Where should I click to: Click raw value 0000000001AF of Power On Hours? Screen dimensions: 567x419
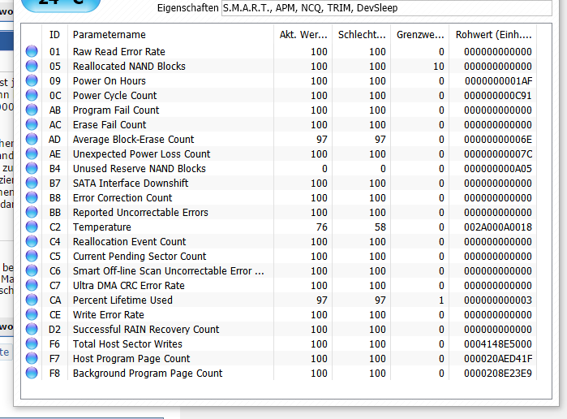coord(498,80)
